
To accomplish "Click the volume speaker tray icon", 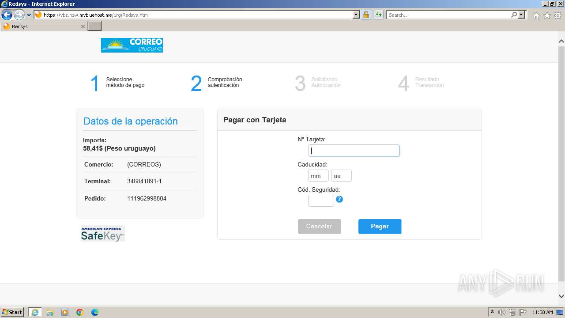I will tap(502, 312).
